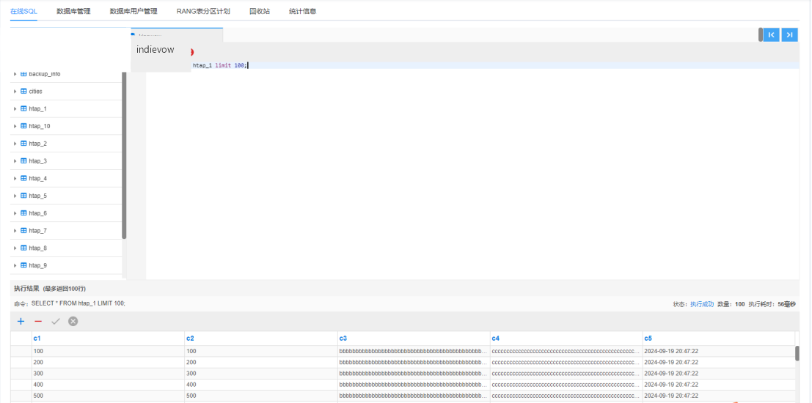Sort by the c4 column header
This screenshot has width=812, height=403.
(x=496, y=339)
